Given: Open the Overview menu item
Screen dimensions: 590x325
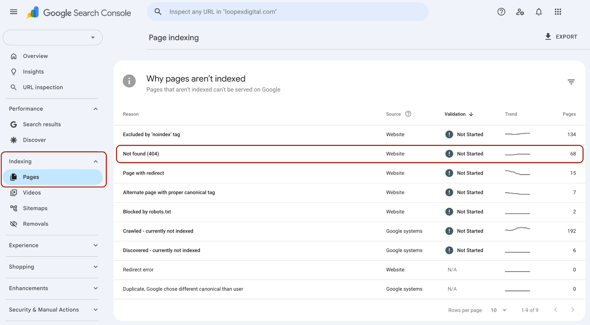Looking at the screenshot, I should (x=53, y=56).
